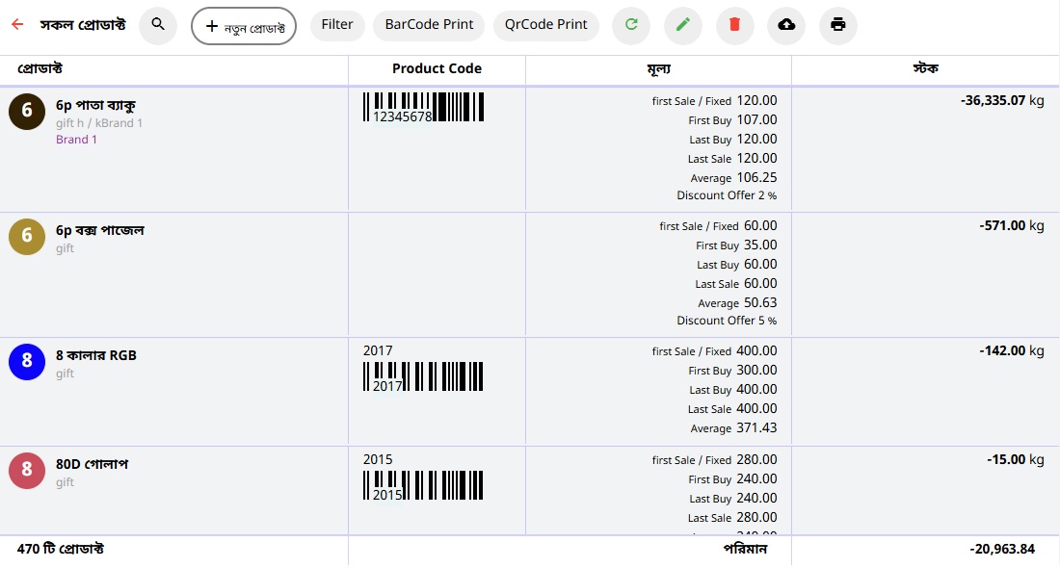1060x568 pixels.
Task: Click BarCode Print button
Action: (x=429, y=25)
